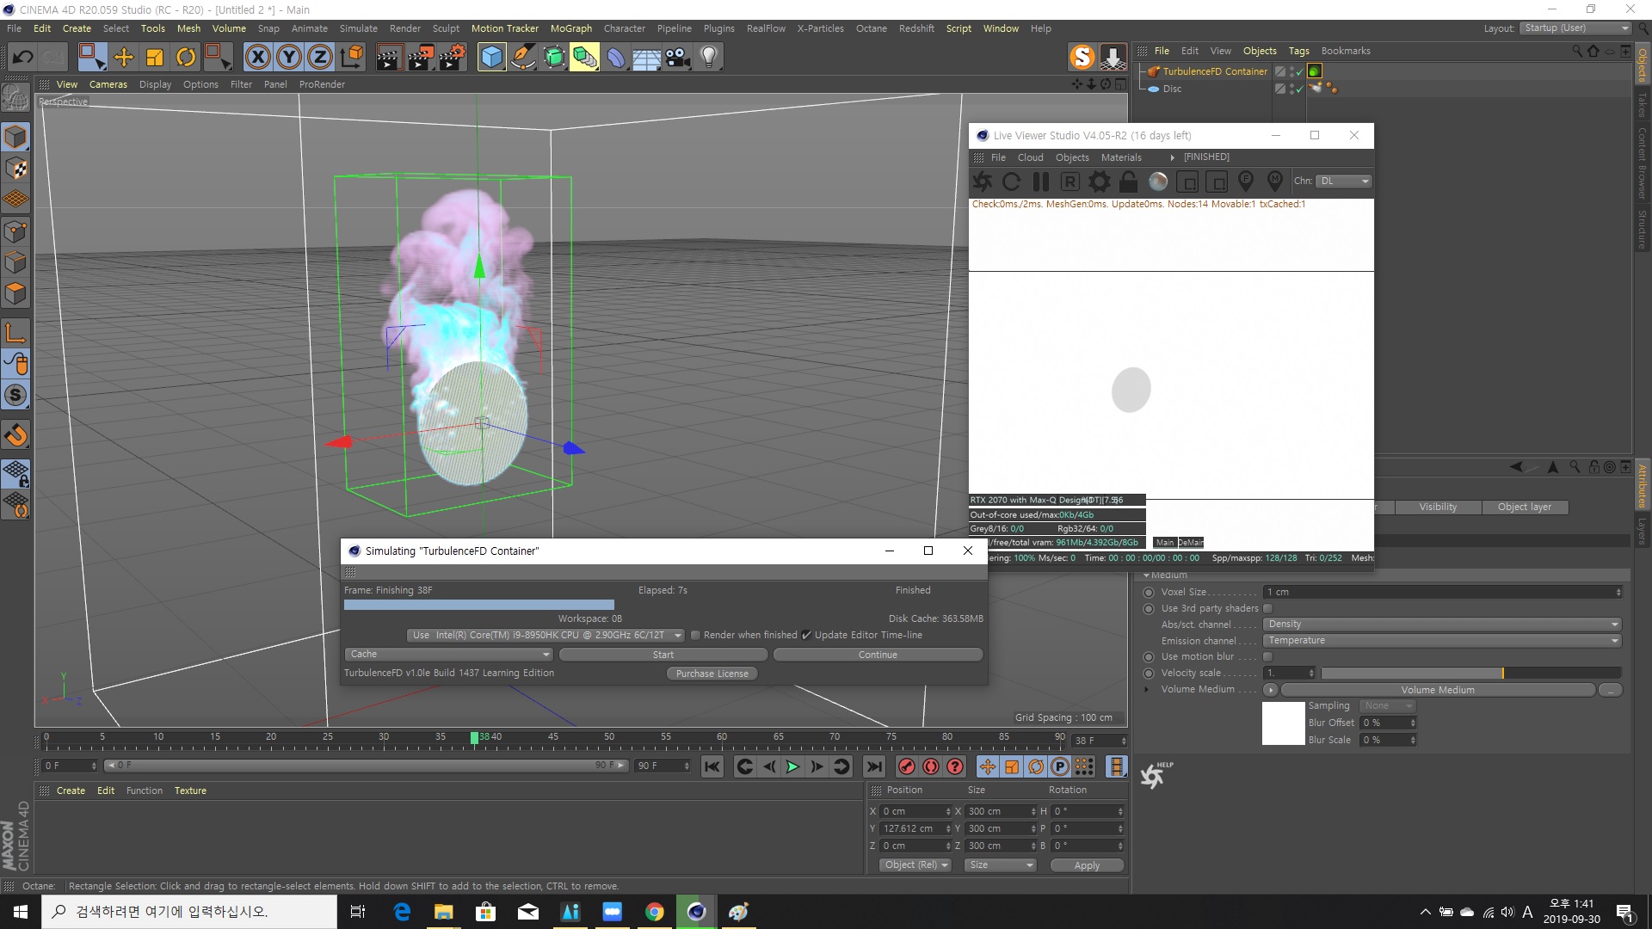Toggle Z axis lock
This screenshot has width=1652, height=929.
(320, 58)
